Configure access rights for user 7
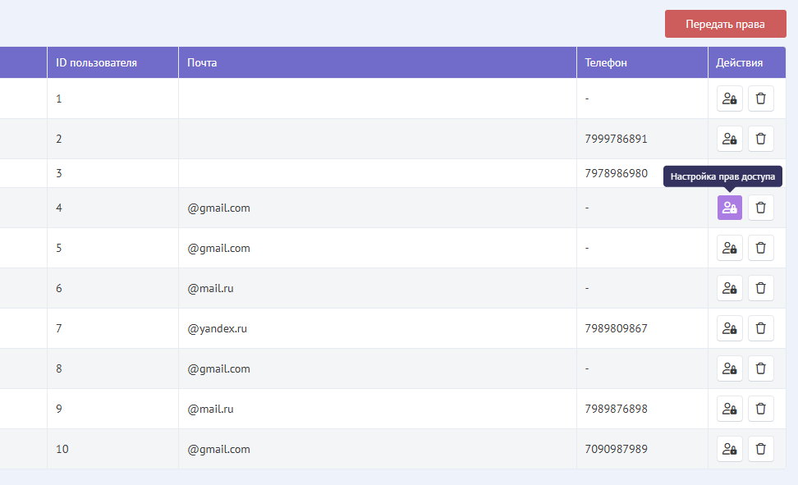Image resolution: width=798 pixels, height=485 pixels. 729,328
